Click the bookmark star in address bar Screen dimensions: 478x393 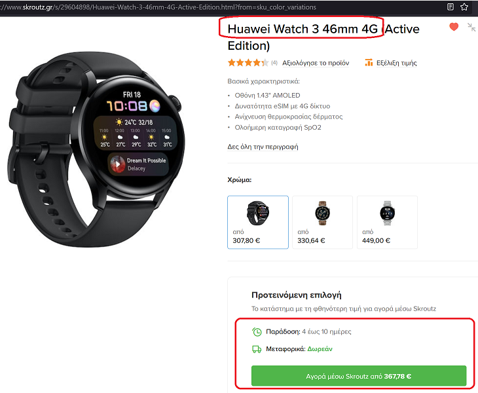click(464, 7)
